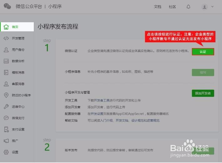Click the 附近的小程序 location pin icon
This screenshot has width=222, height=163.
pyautogui.click(x=6, y=95)
